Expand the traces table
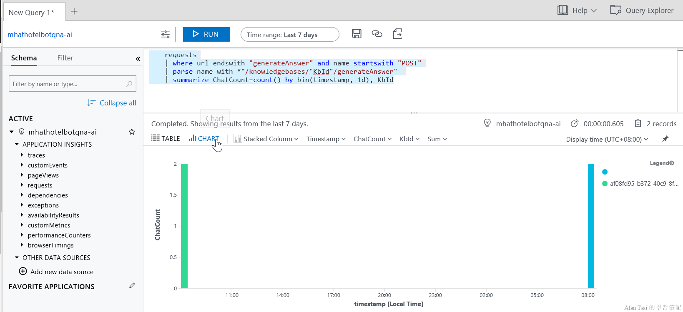The width and height of the screenshot is (683, 312). click(x=22, y=155)
